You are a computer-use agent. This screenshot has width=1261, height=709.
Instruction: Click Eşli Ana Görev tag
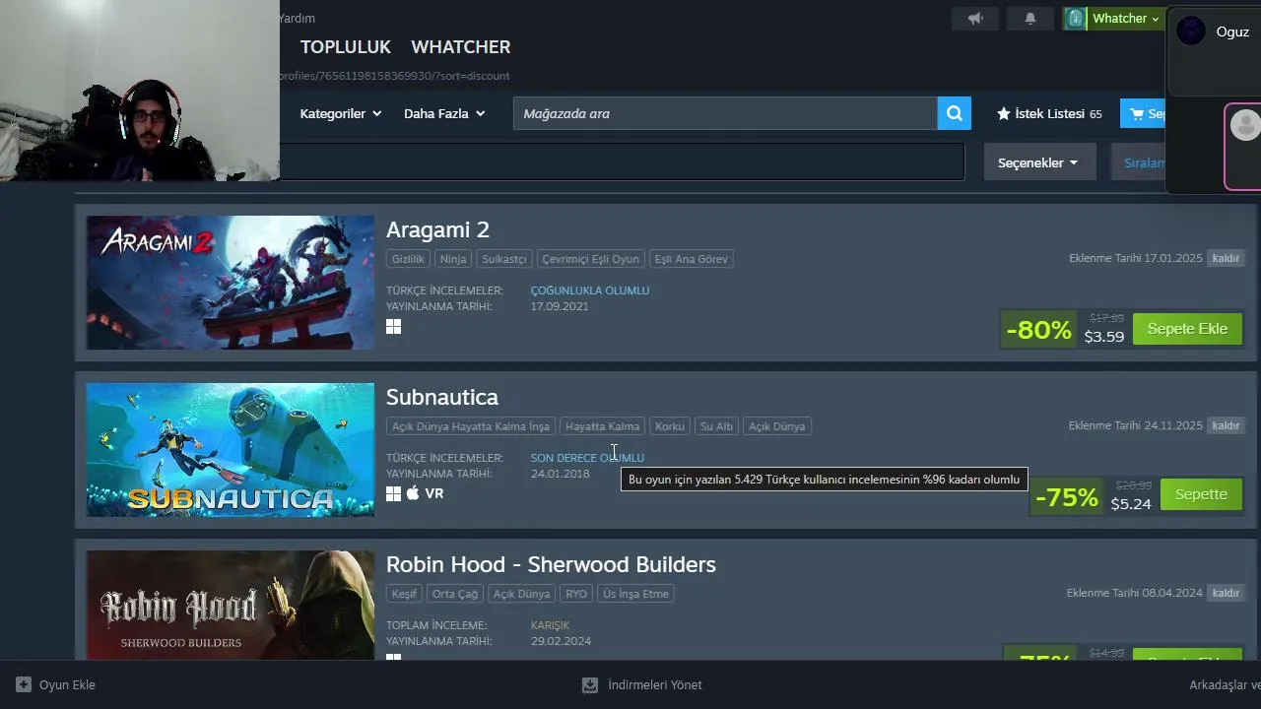click(x=691, y=259)
